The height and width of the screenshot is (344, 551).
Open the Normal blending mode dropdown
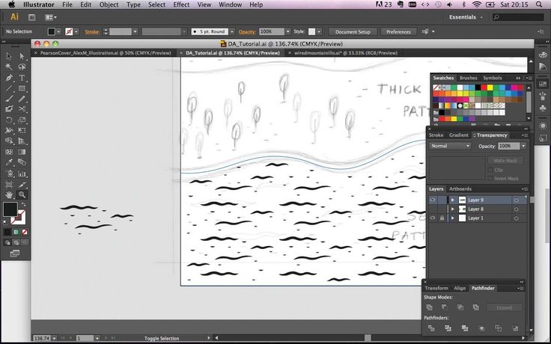click(x=450, y=146)
